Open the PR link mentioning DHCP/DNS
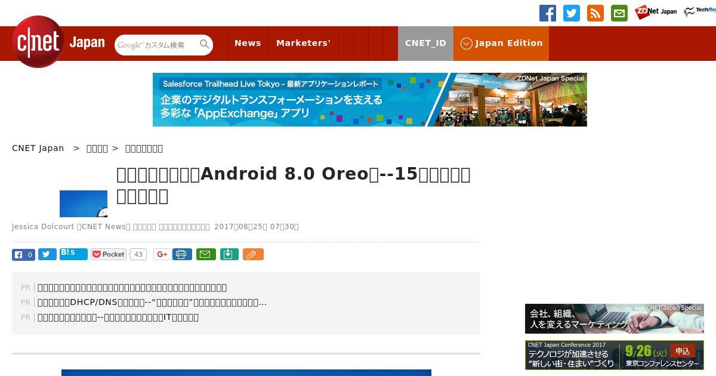 click(x=152, y=303)
